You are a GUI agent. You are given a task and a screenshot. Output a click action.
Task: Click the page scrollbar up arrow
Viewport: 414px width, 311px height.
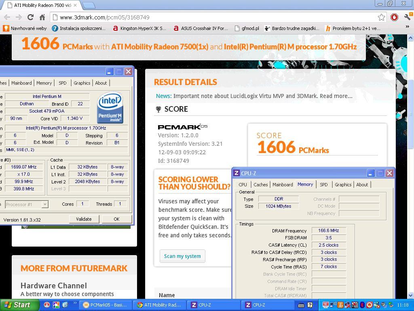coord(411,38)
